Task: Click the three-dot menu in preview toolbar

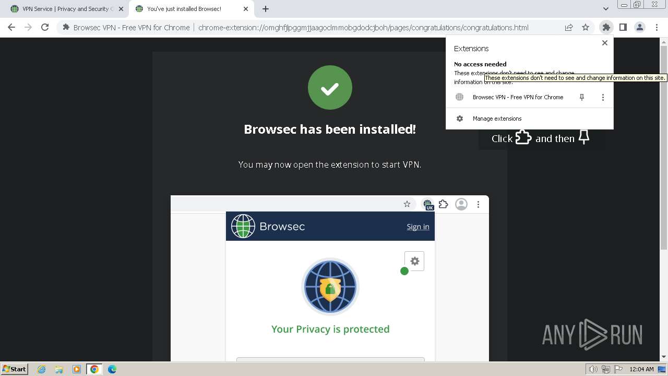Action: pos(478,204)
